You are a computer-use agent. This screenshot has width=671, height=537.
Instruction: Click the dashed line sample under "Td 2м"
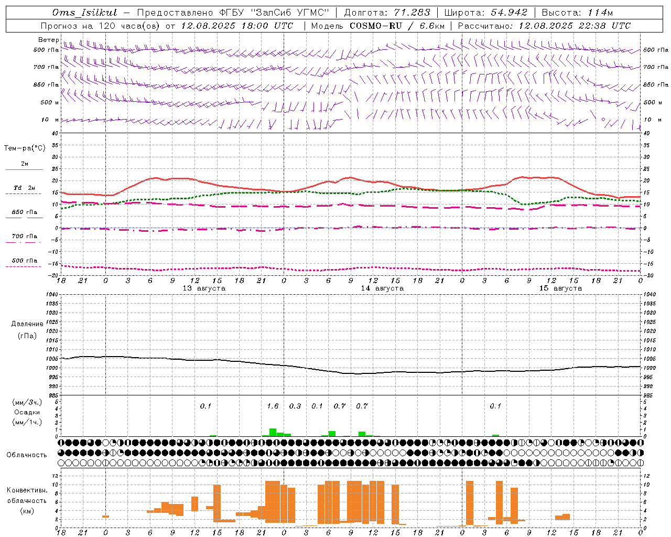[x=23, y=194]
